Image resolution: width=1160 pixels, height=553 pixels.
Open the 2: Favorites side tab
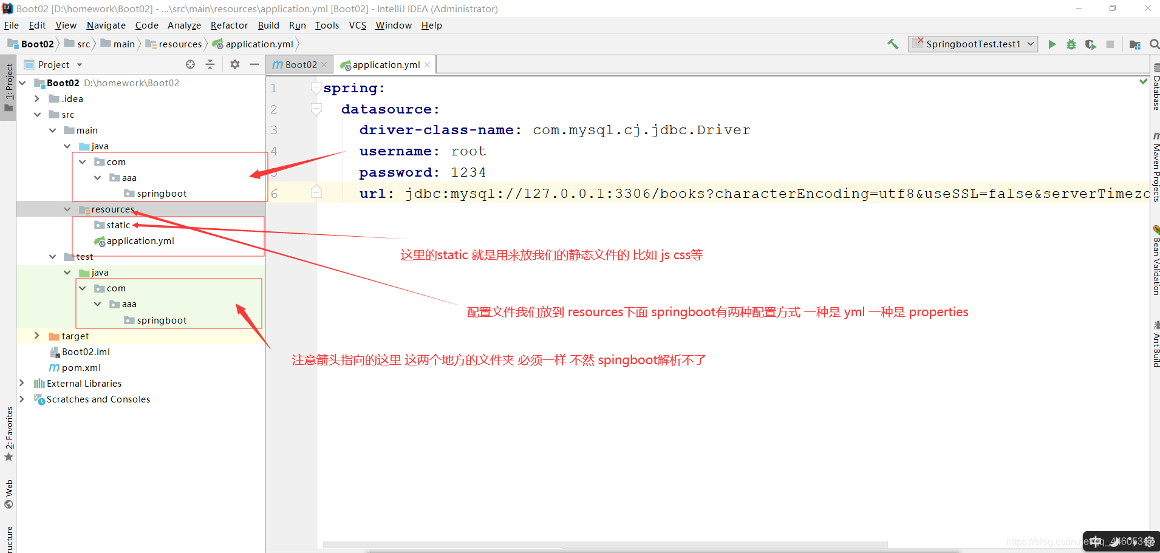(9, 433)
